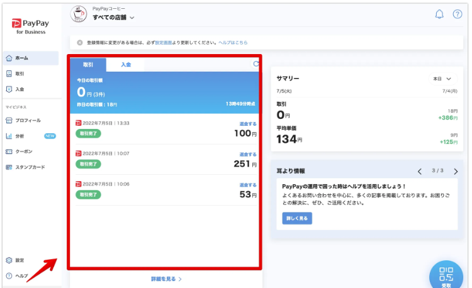Go to プロフィール in sidebar

tap(28, 120)
